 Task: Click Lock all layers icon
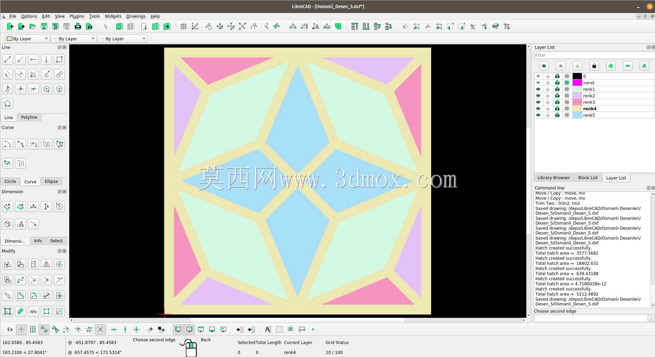(x=594, y=66)
